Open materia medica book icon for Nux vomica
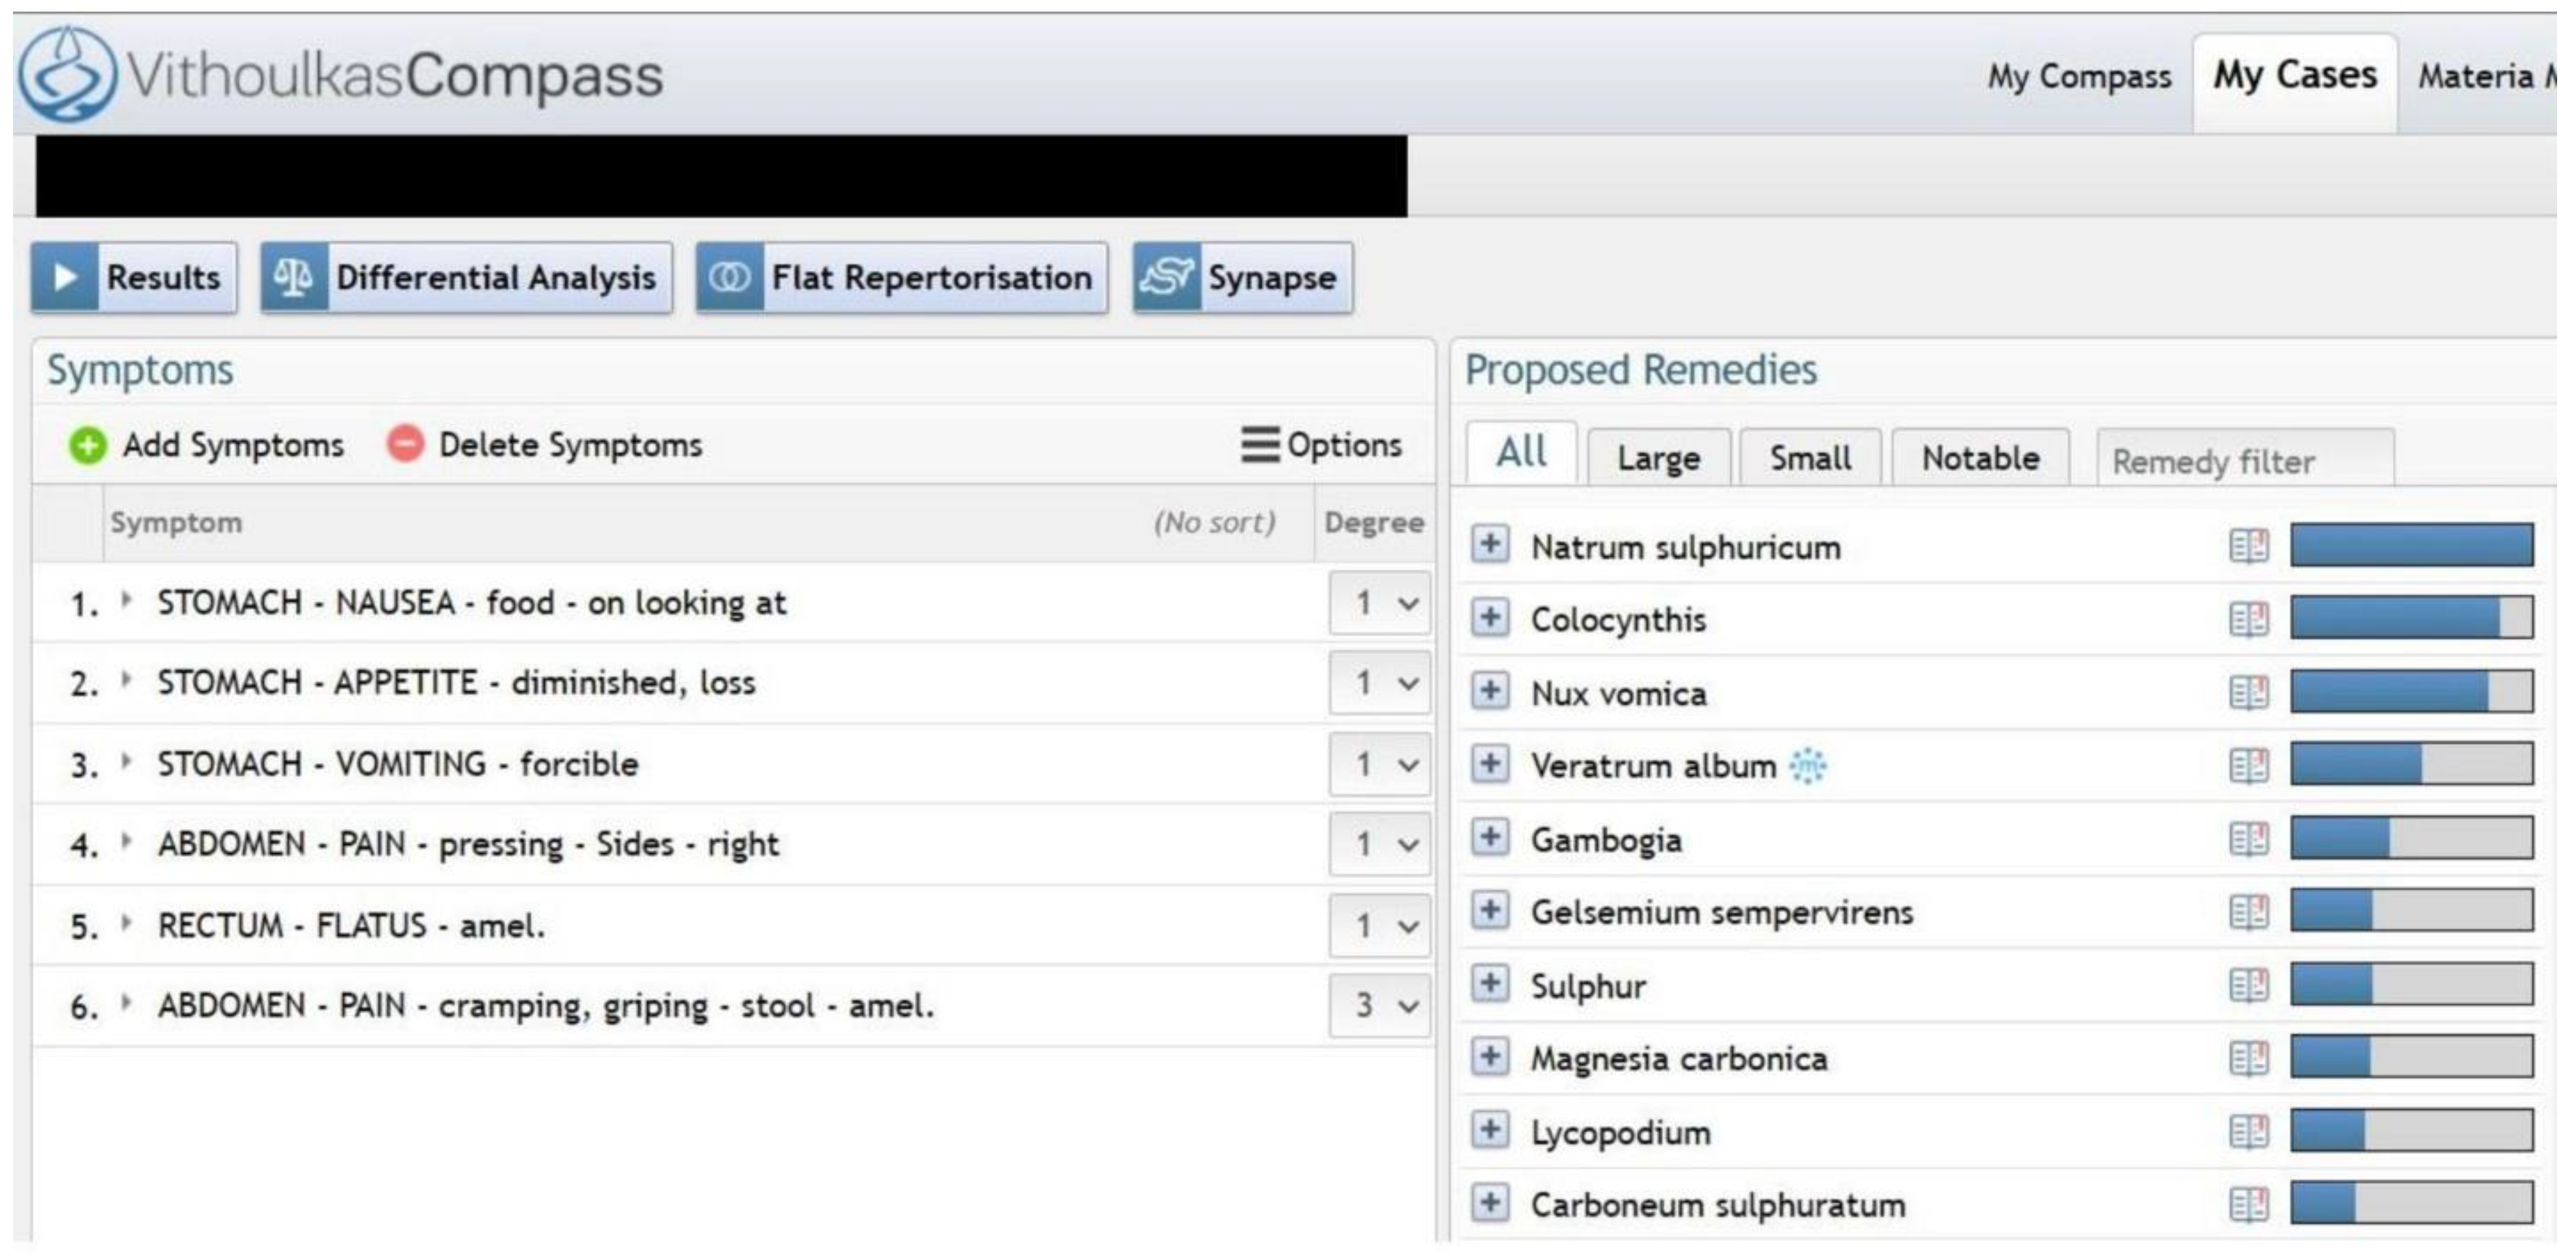Image resolution: width=2576 pixels, height=1259 pixels. point(2248,693)
